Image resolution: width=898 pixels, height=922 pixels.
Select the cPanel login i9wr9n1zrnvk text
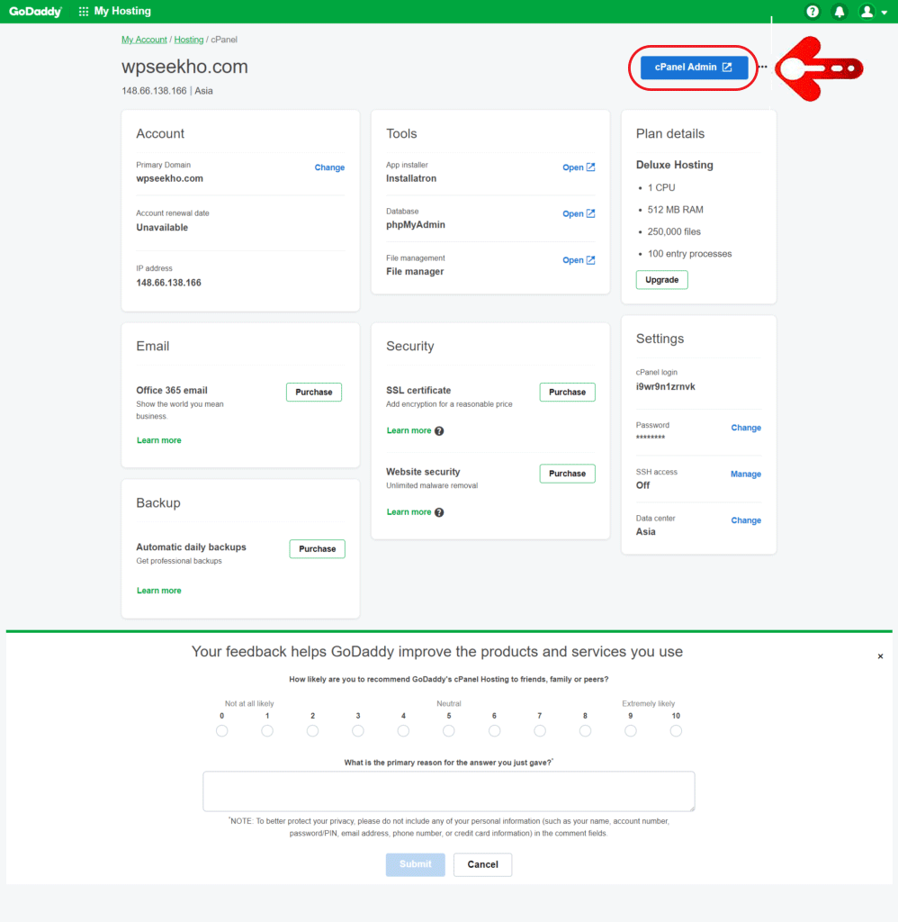665,387
